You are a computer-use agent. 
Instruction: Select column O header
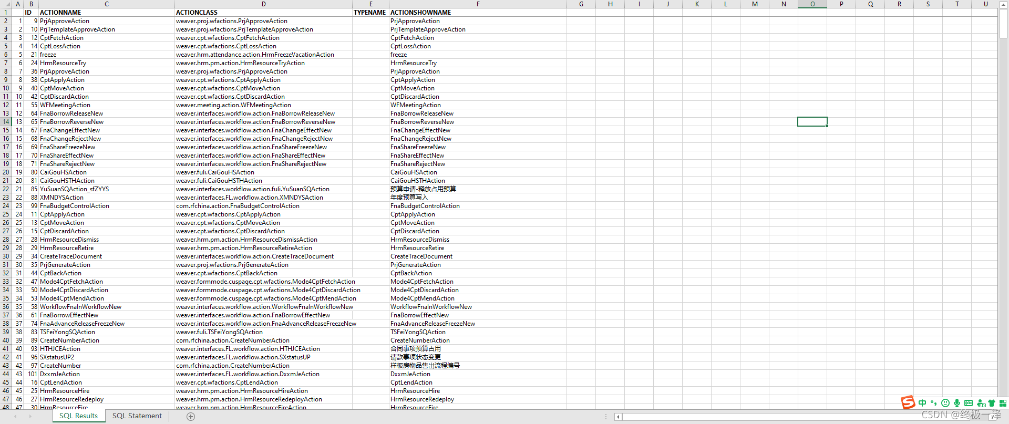point(812,4)
